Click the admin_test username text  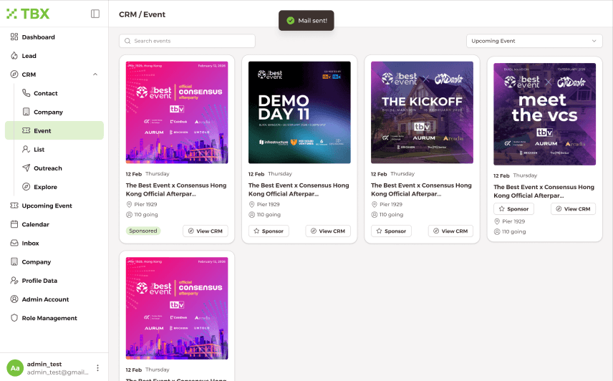click(44, 364)
